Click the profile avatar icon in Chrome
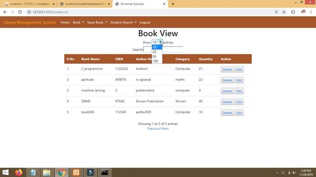The height and width of the screenshot is (177, 316). 303,12
